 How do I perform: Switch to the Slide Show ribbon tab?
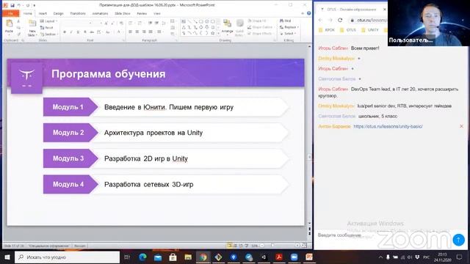[x=123, y=13]
